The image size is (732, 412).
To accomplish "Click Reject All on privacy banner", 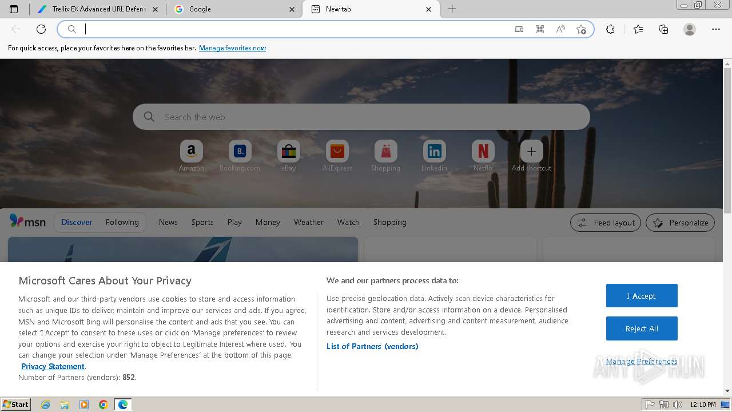I will (642, 328).
